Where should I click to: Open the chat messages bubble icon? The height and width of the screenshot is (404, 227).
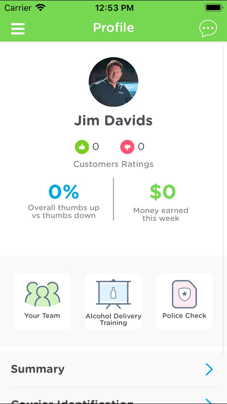click(208, 28)
